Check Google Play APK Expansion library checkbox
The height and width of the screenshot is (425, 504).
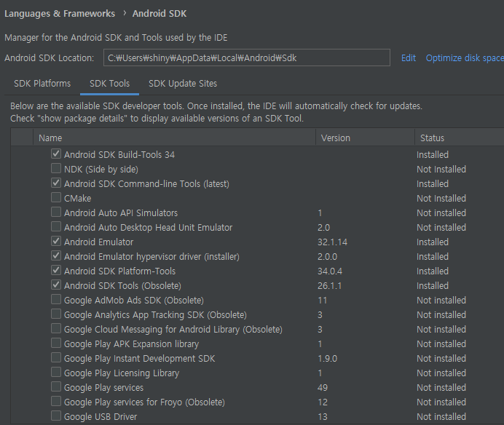pyautogui.click(x=56, y=343)
